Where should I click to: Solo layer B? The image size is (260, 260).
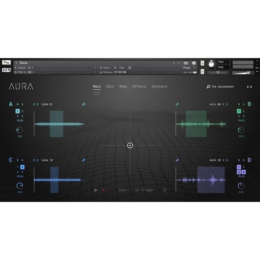pyautogui.click(x=244, y=104)
